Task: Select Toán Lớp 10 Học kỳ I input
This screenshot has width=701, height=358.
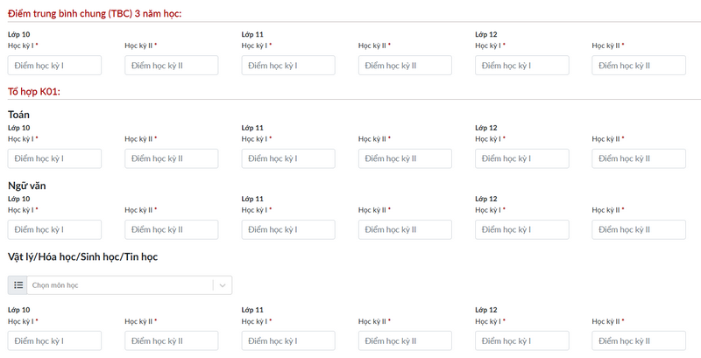Action: tap(54, 158)
